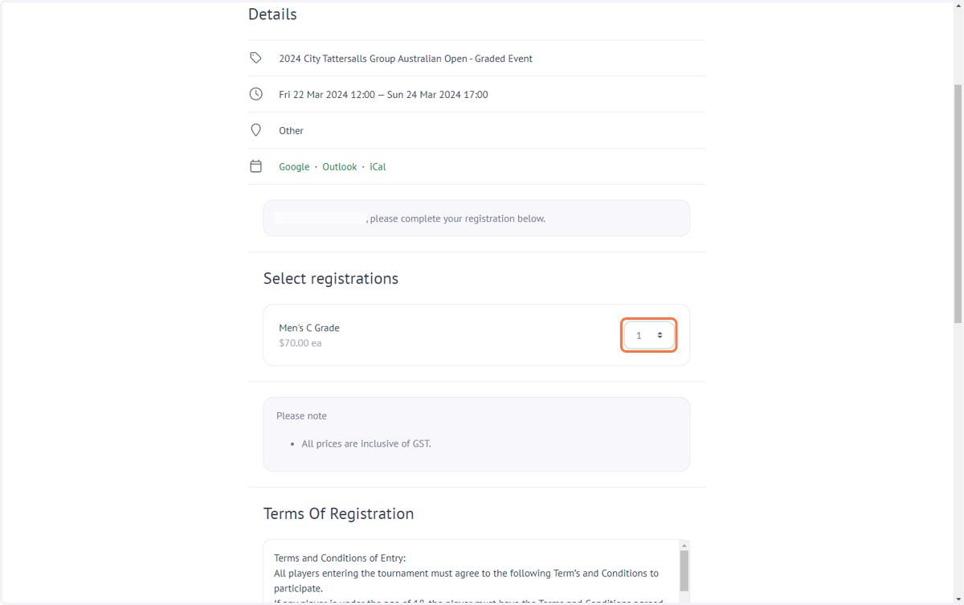Select the Men's C Grade registration label
This screenshot has width=964, height=605.
pos(309,328)
